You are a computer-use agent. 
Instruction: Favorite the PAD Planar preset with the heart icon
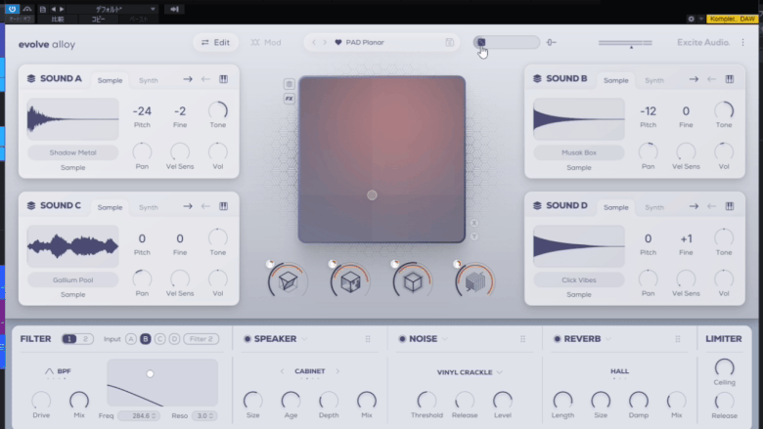point(338,43)
